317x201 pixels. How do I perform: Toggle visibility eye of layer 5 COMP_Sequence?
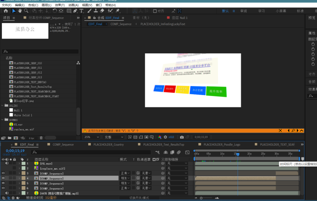4,183
